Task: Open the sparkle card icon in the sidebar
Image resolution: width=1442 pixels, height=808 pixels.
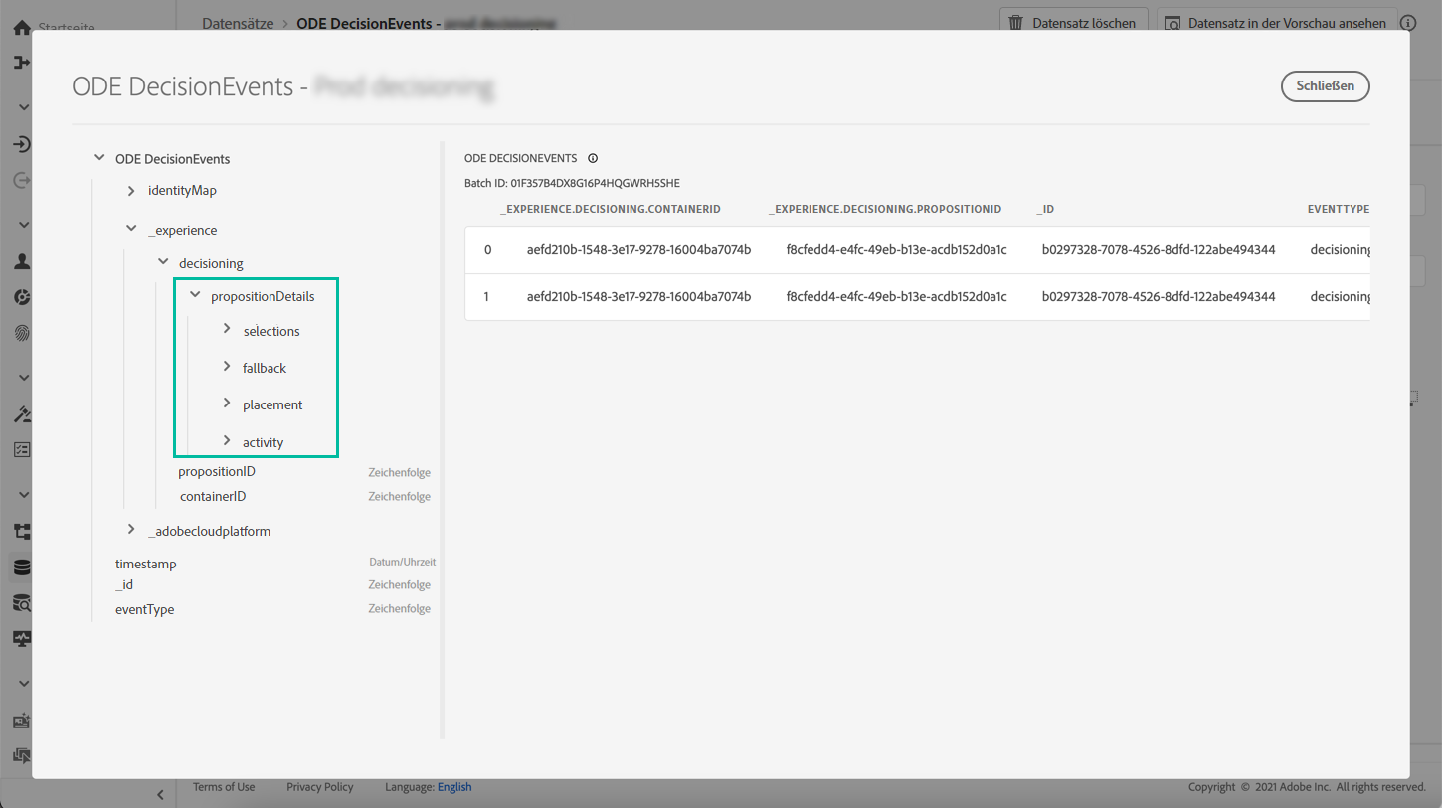Action: (21, 721)
